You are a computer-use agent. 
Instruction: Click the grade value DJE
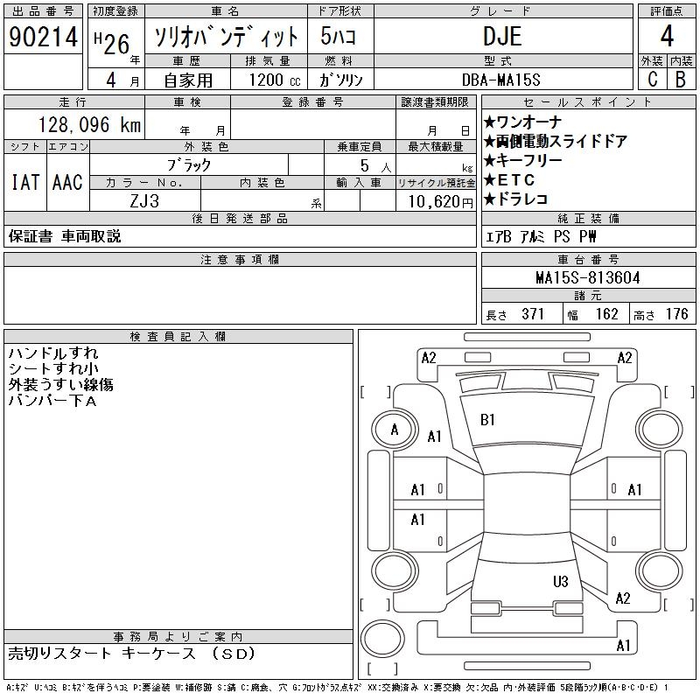point(502,36)
